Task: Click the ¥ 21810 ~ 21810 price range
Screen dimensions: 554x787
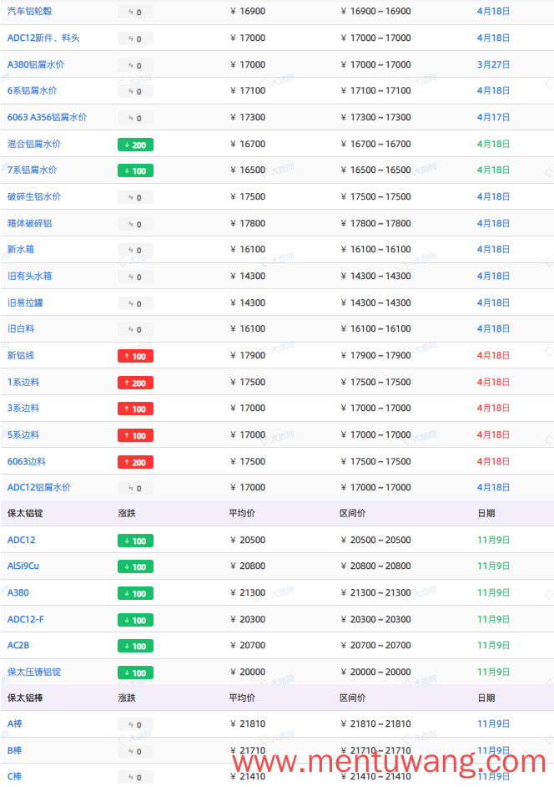Action: (x=375, y=724)
